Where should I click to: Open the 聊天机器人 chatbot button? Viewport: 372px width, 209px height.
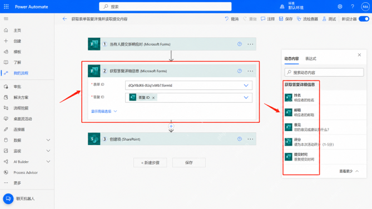8,198
